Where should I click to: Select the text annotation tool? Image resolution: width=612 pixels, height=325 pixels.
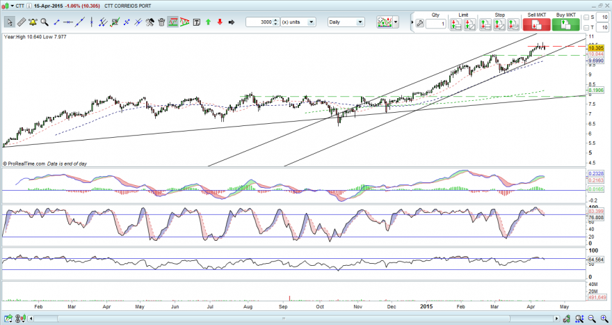pos(196,22)
